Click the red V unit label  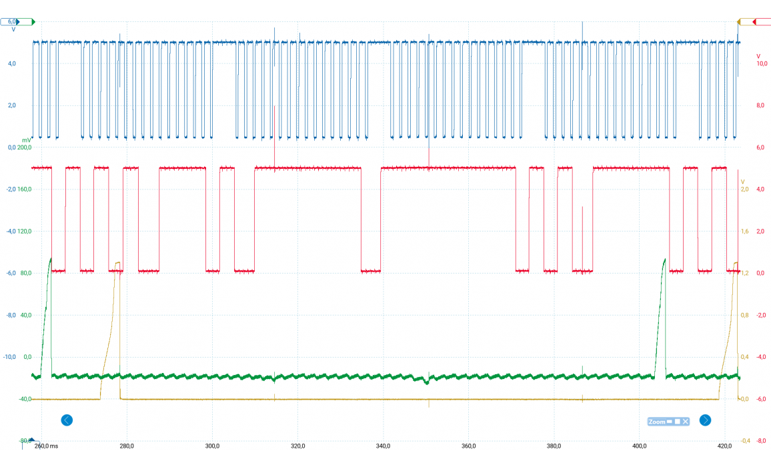[x=758, y=55]
